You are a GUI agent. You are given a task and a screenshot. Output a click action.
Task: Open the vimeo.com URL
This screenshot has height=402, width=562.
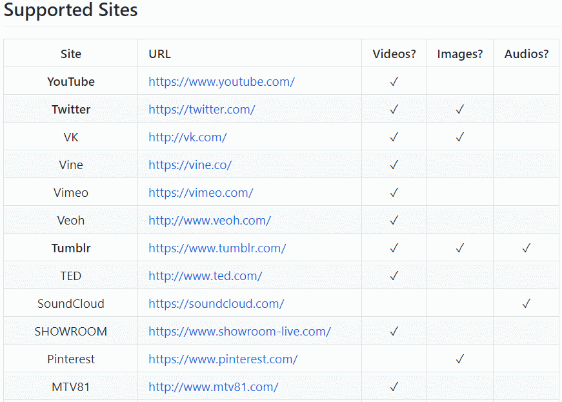click(x=201, y=193)
